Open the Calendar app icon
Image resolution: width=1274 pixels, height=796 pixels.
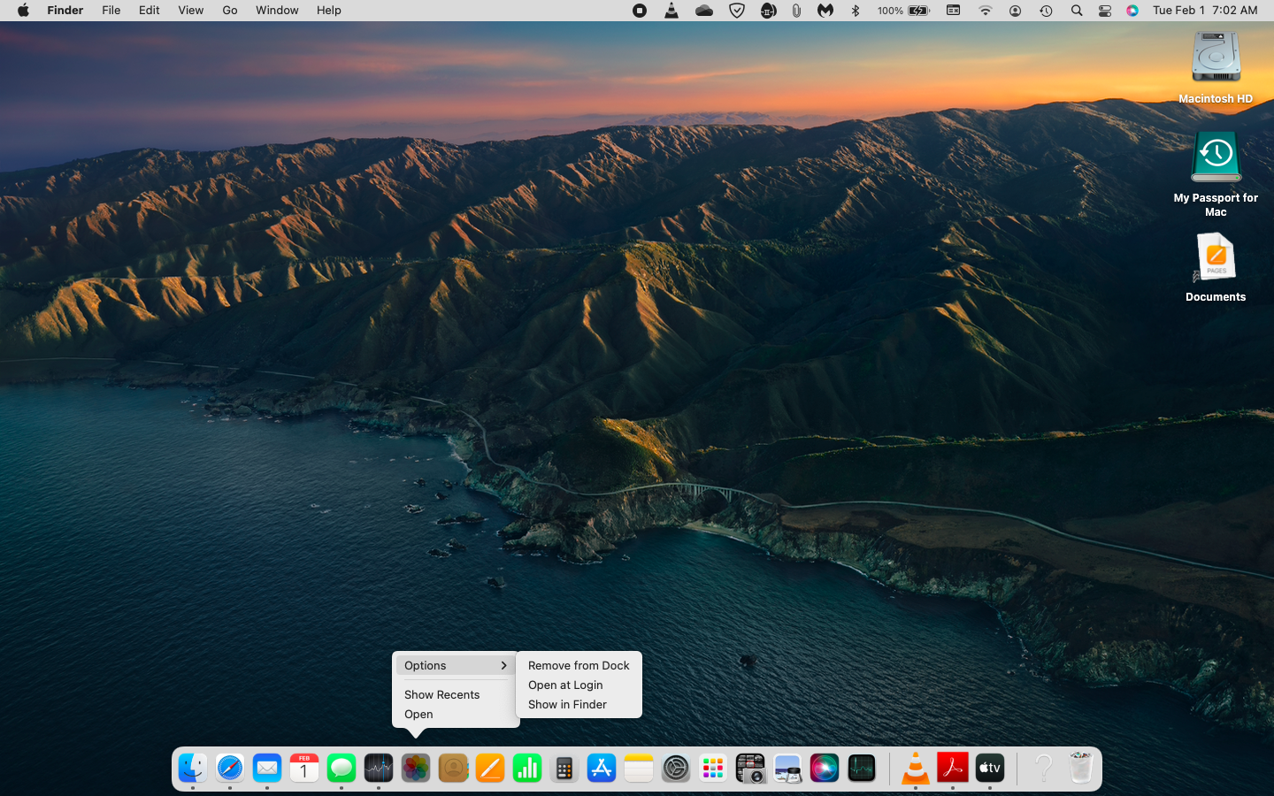pos(304,768)
